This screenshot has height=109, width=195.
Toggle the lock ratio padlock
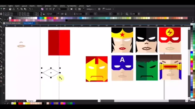tap(44, 14)
